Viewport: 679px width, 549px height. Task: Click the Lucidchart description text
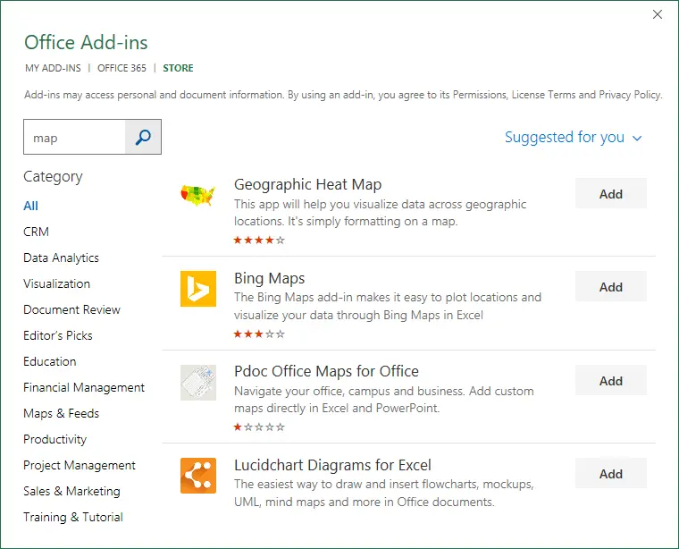tap(383, 493)
